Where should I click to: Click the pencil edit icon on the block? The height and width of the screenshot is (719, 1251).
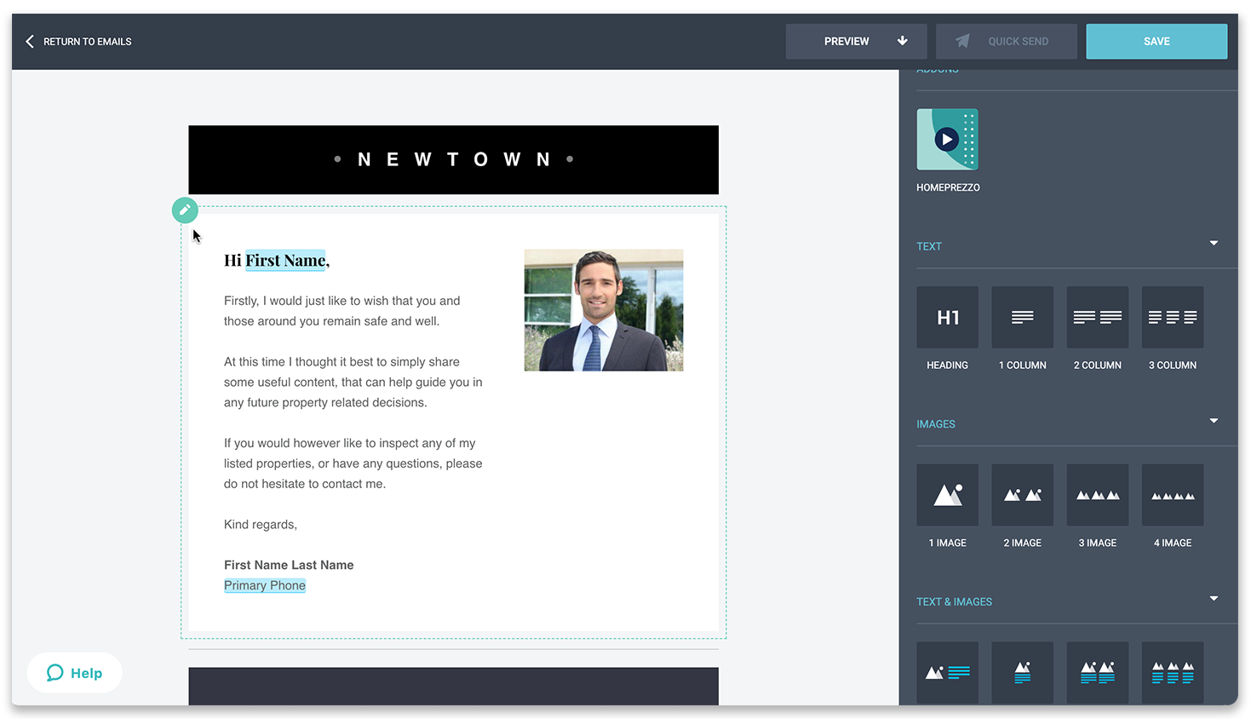point(185,210)
